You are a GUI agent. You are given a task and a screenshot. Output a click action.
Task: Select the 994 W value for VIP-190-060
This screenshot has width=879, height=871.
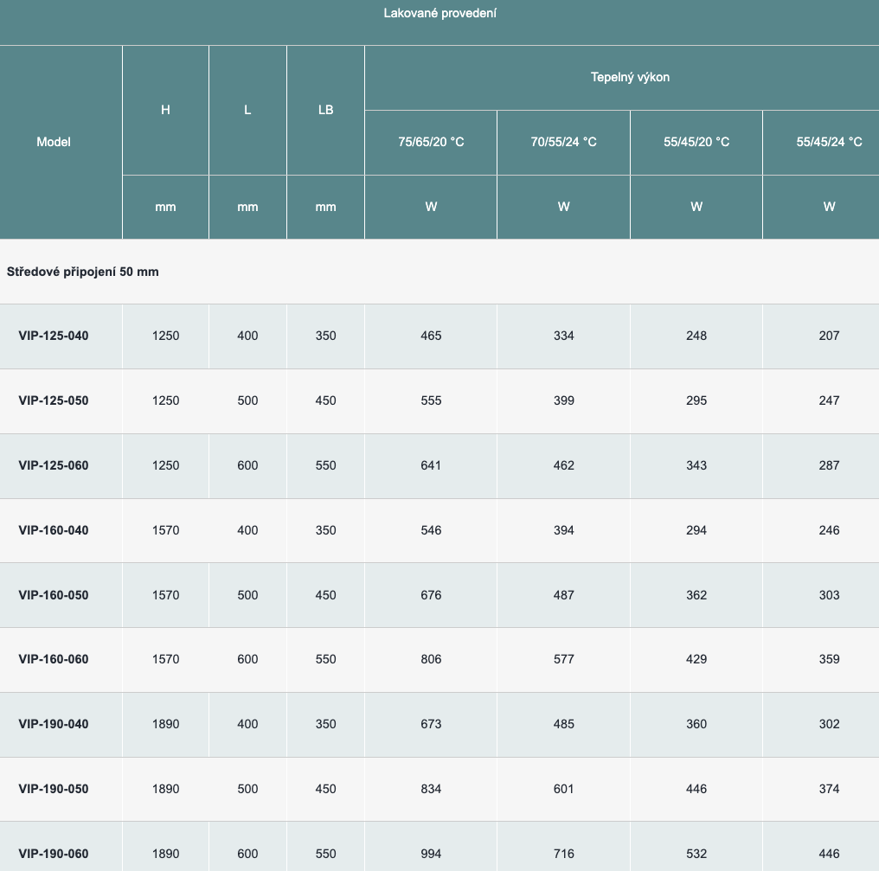pyautogui.click(x=431, y=854)
